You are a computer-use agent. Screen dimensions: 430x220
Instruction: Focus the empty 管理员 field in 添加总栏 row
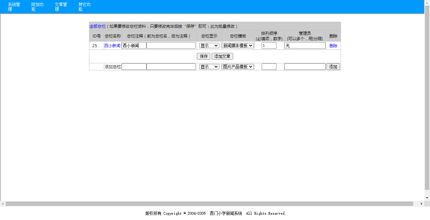305,67
